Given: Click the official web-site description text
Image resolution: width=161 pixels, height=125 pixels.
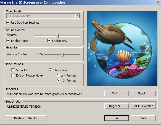Looking at the screenshot, I should tap(45, 94).
